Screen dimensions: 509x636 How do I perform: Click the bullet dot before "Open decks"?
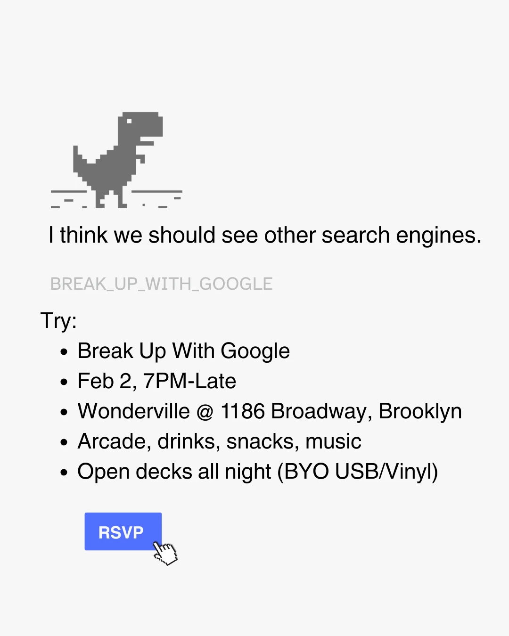[x=65, y=473]
